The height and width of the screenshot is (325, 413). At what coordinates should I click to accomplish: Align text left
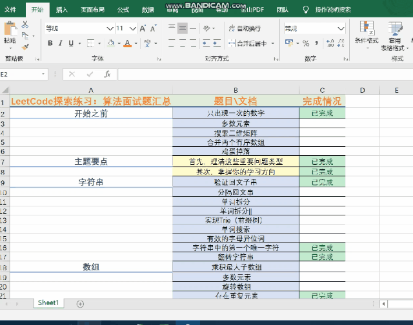click(x=172, y=43)
